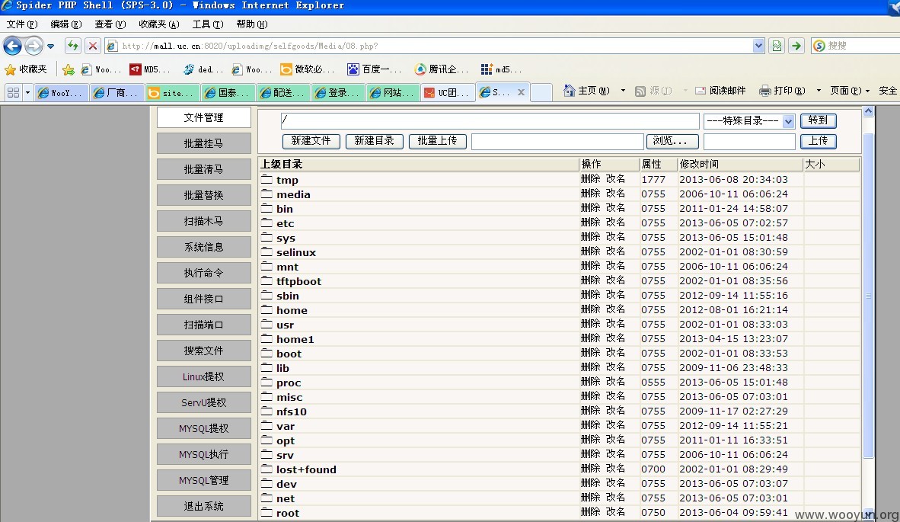The height and width of the screenshot is (522, 900).
Task: Open the ---特殊目录--- combo box
Action: click(x=749, y=121)
